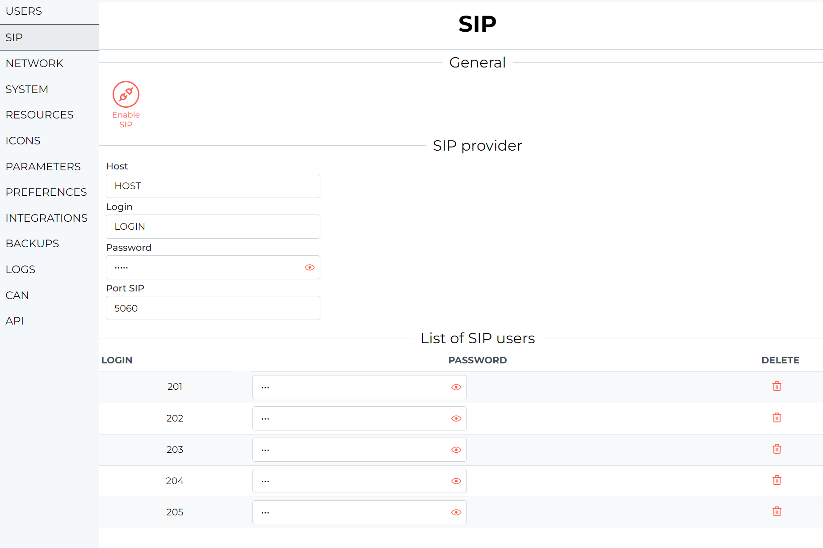The width and height of the screenshot is (823, 548).
Task: Click password field for user 204
Action: tap(360, 481)
